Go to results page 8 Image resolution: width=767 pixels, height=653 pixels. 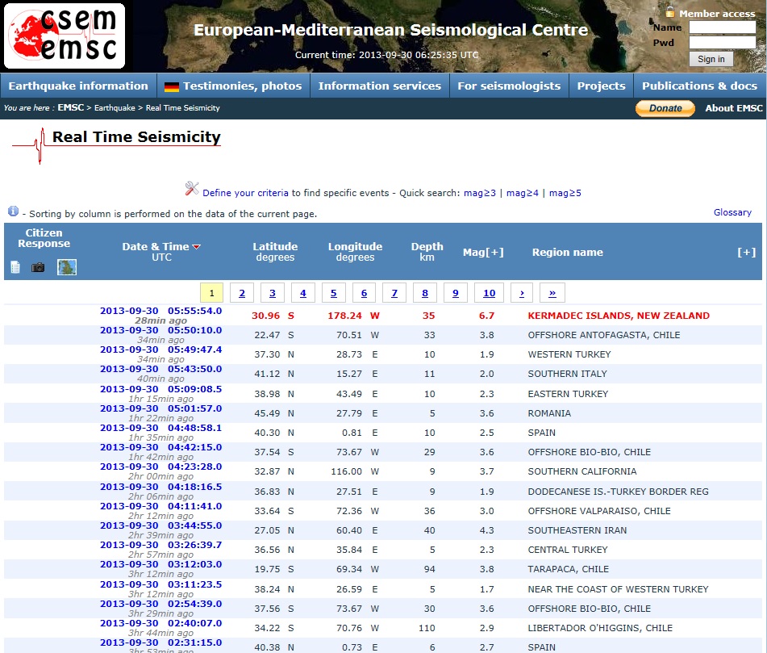[x=424, y=293]
